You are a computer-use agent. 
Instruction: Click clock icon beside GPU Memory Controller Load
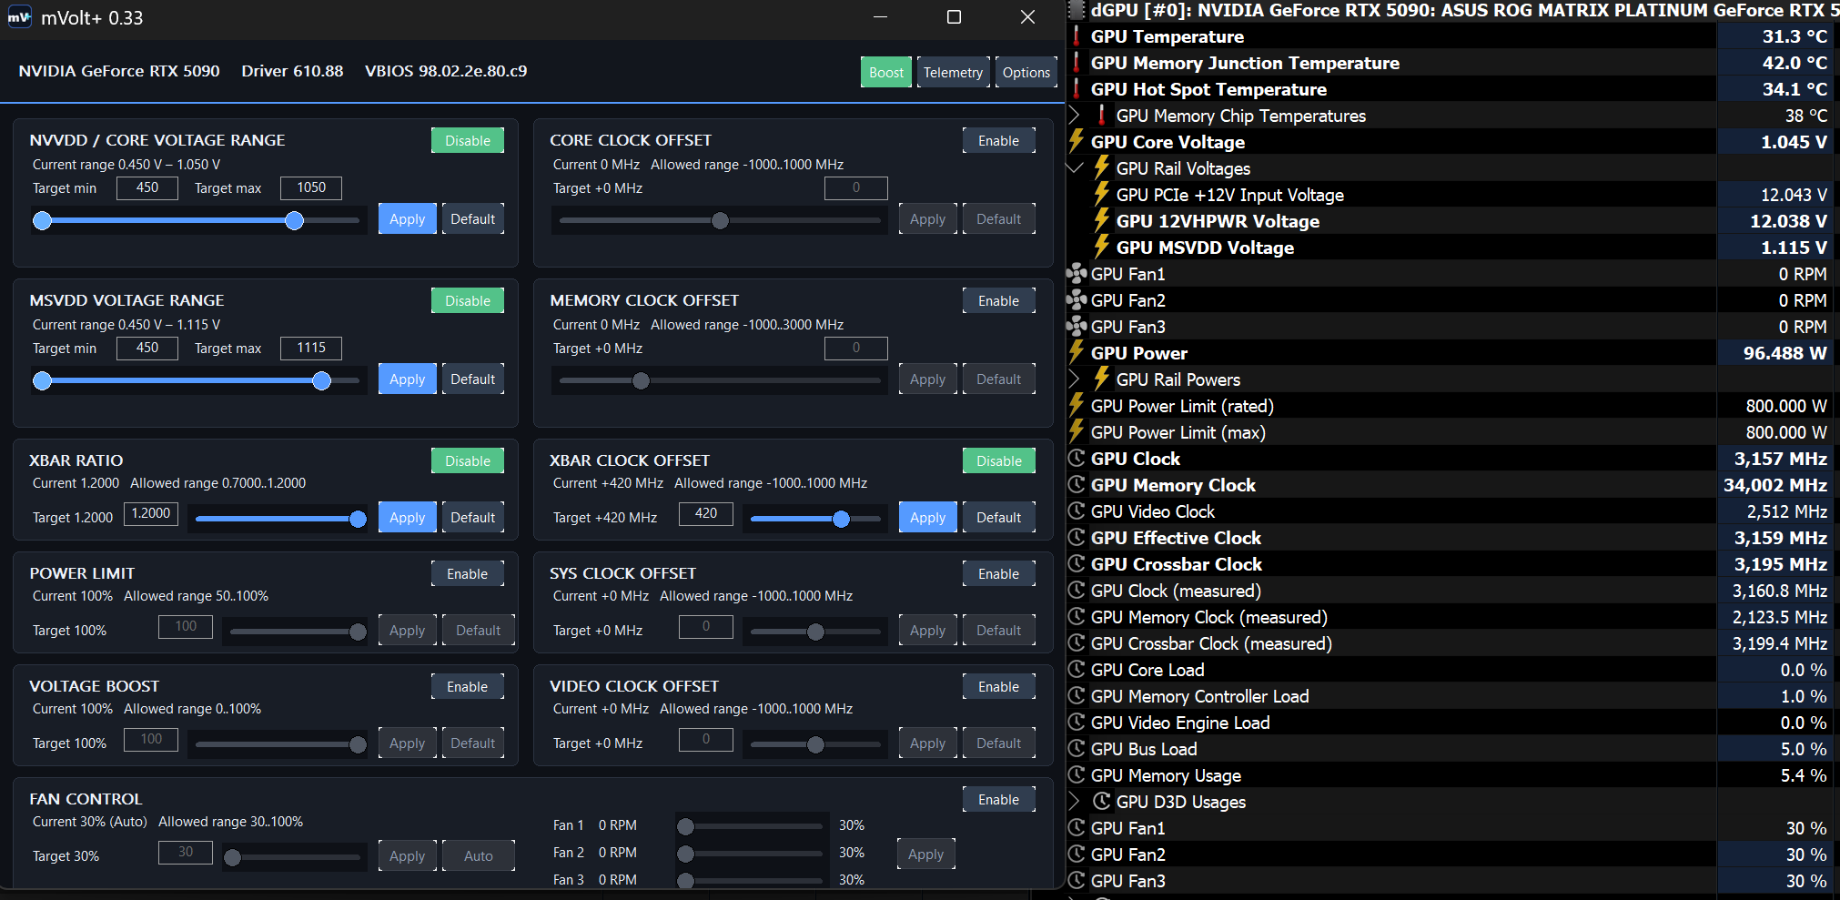[1077, 696]
